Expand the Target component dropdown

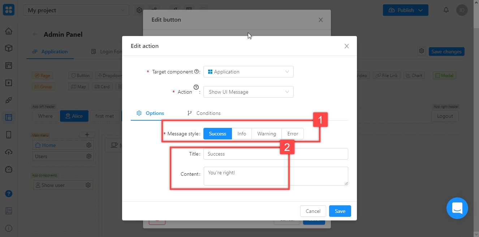(248, 72)
